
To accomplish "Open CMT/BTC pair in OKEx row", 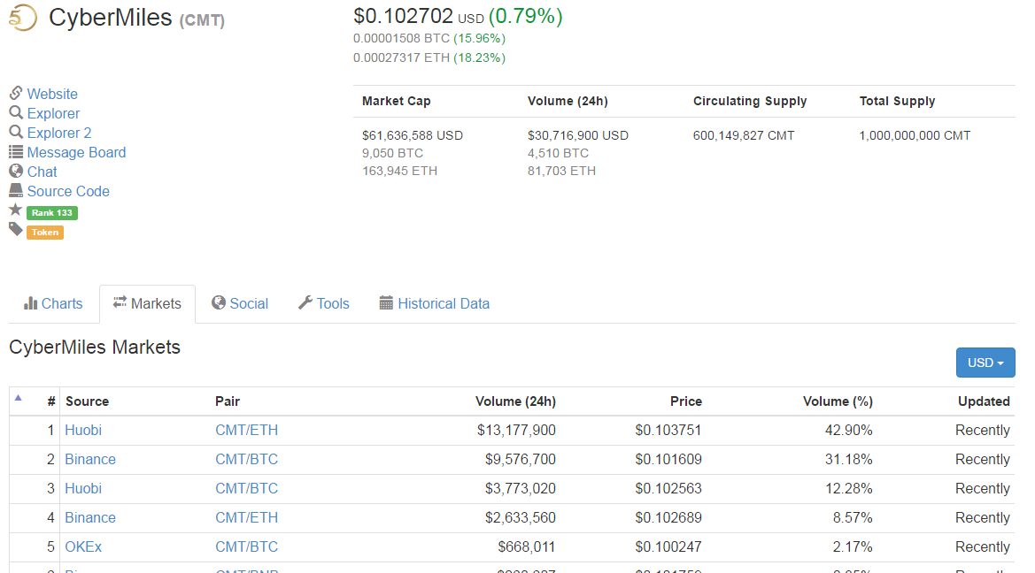I will click(246, 546).
